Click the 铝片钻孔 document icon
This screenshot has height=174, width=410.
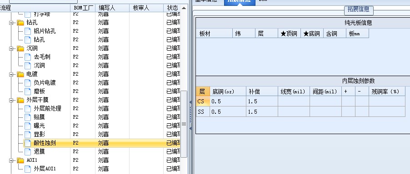[28, 31]
